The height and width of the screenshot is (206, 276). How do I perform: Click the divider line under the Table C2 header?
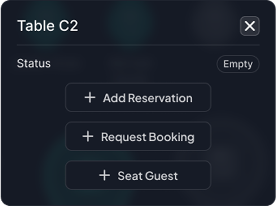[x=138, y=45]
